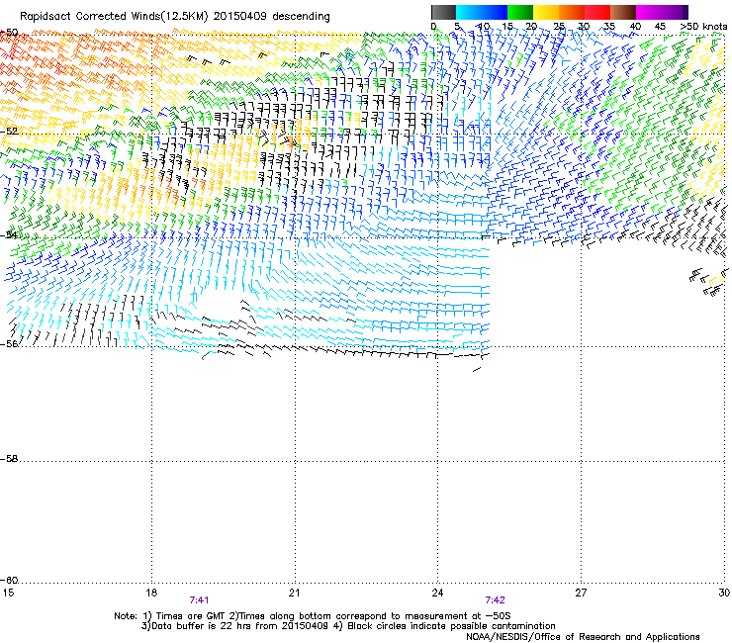
Task: Click the orange 25-30 knots legend color
Action: click(x=572, y=12)
